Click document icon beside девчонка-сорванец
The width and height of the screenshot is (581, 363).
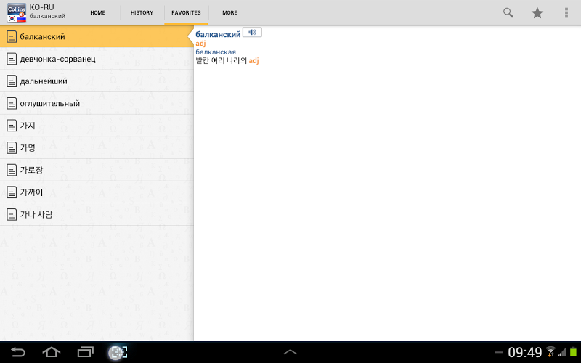click(x=12, y=59)
